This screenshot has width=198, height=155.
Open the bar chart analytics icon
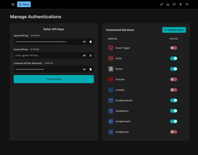[x=168, y=4]
